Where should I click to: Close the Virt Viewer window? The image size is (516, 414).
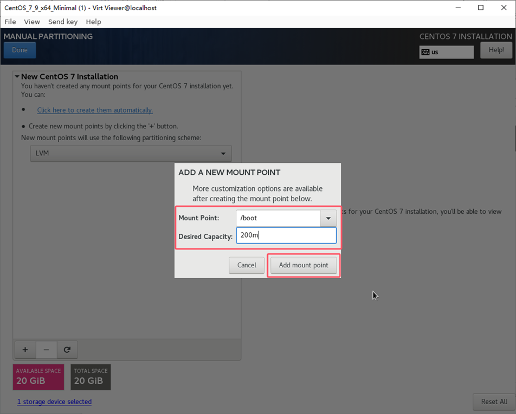[504, 8]
